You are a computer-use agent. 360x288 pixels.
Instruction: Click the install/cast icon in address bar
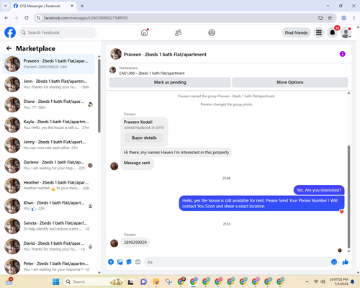(320, 18)
